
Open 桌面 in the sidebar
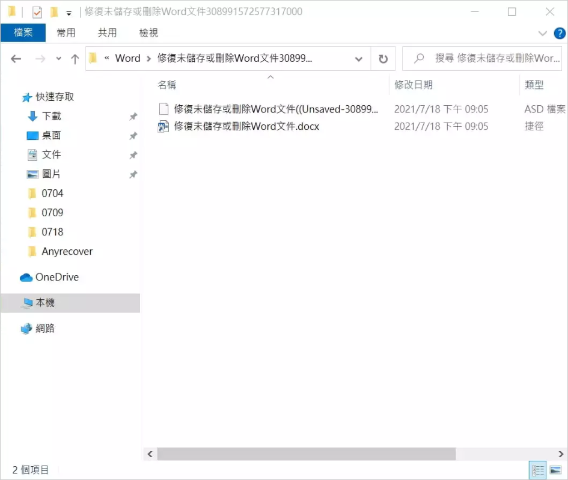coord(52,135)
